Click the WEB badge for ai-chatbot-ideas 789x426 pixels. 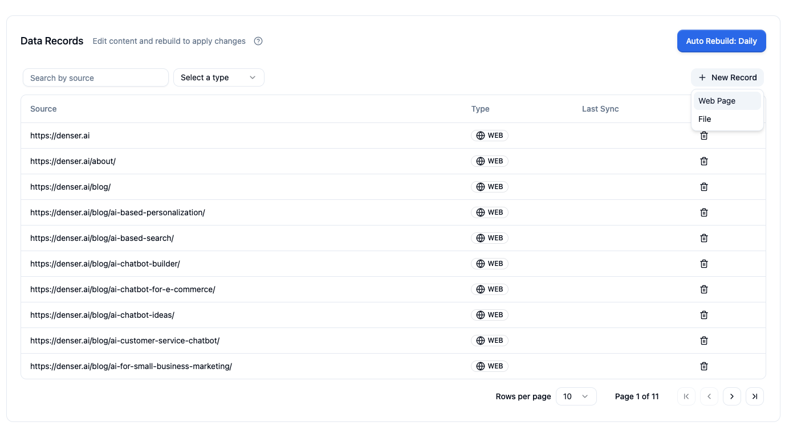pyautogui.click(x=490, y=315)
